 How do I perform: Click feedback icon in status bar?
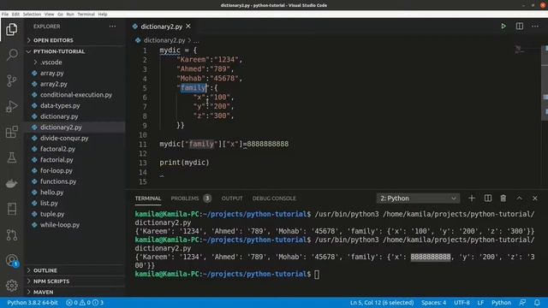click(x=522, y=302)
